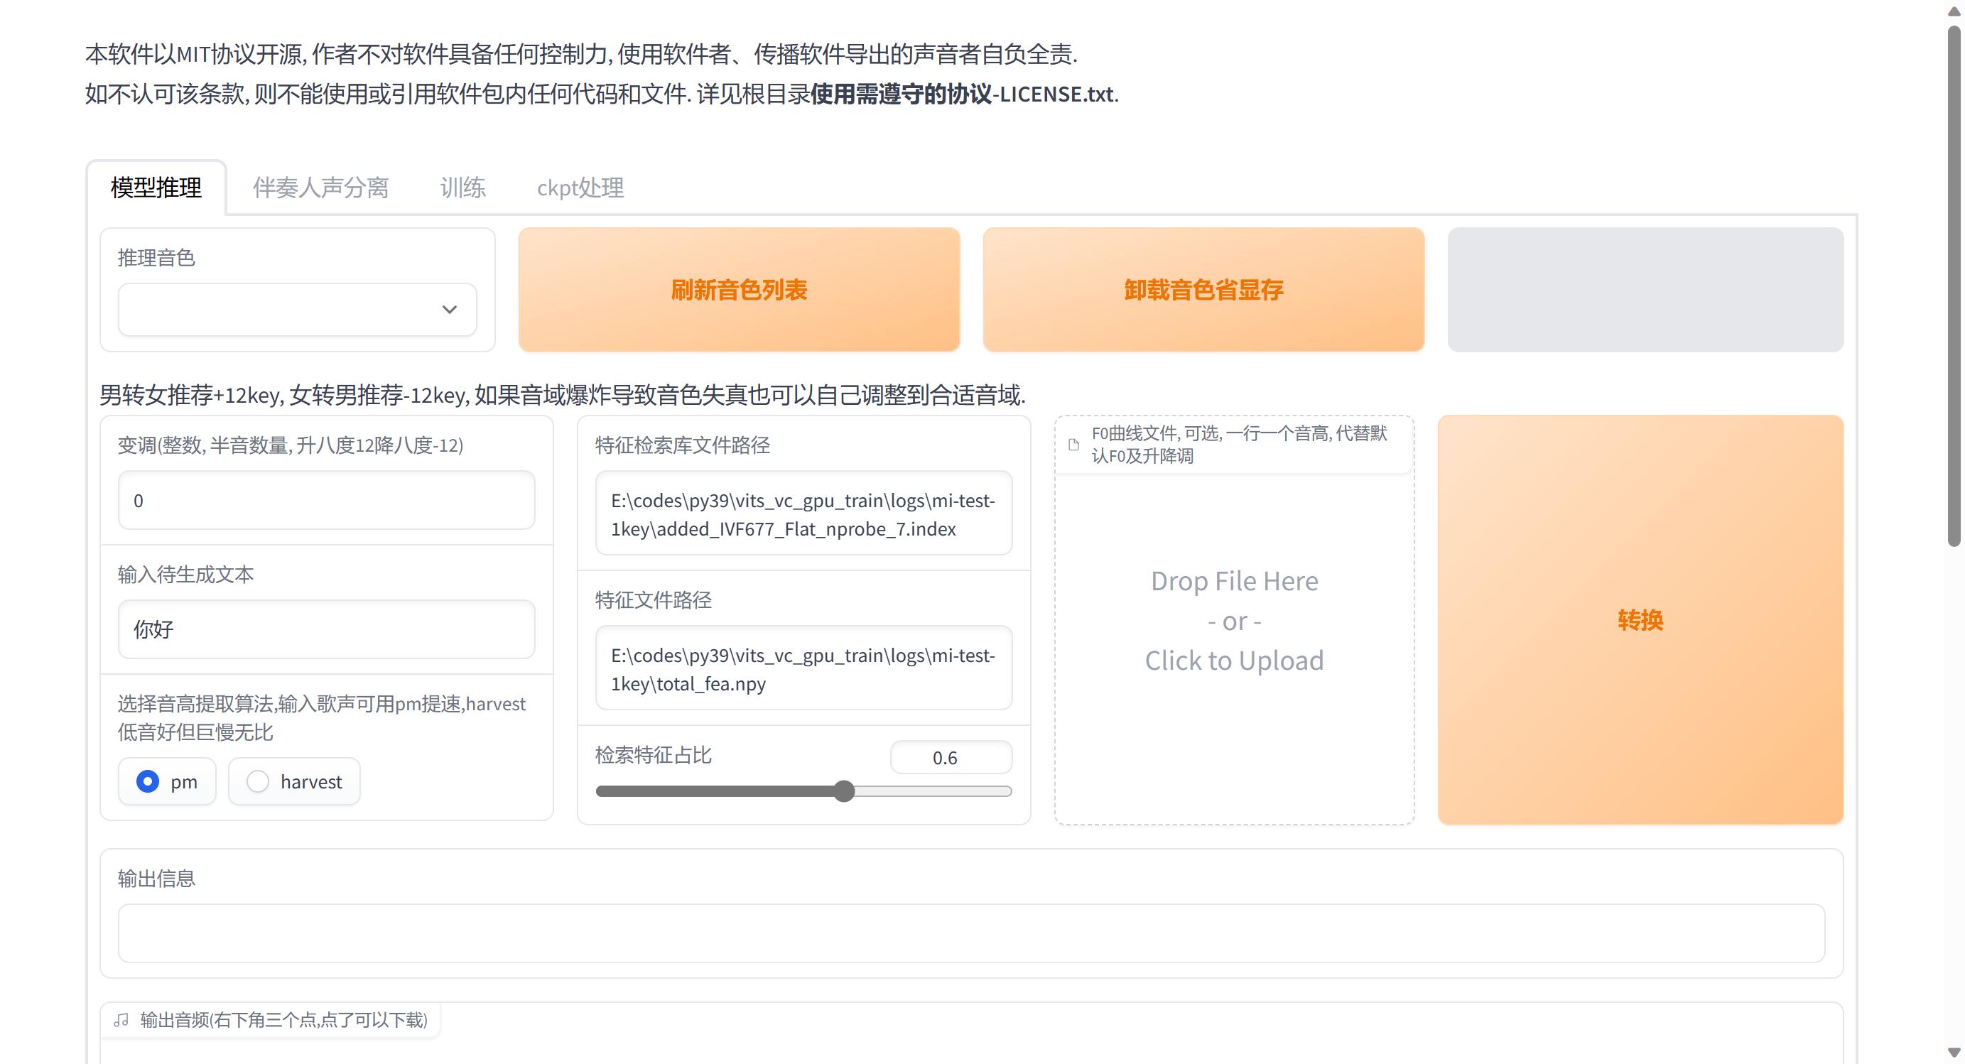
Task: Click the 0.6 ratio number box
Action: coord(951,757)
